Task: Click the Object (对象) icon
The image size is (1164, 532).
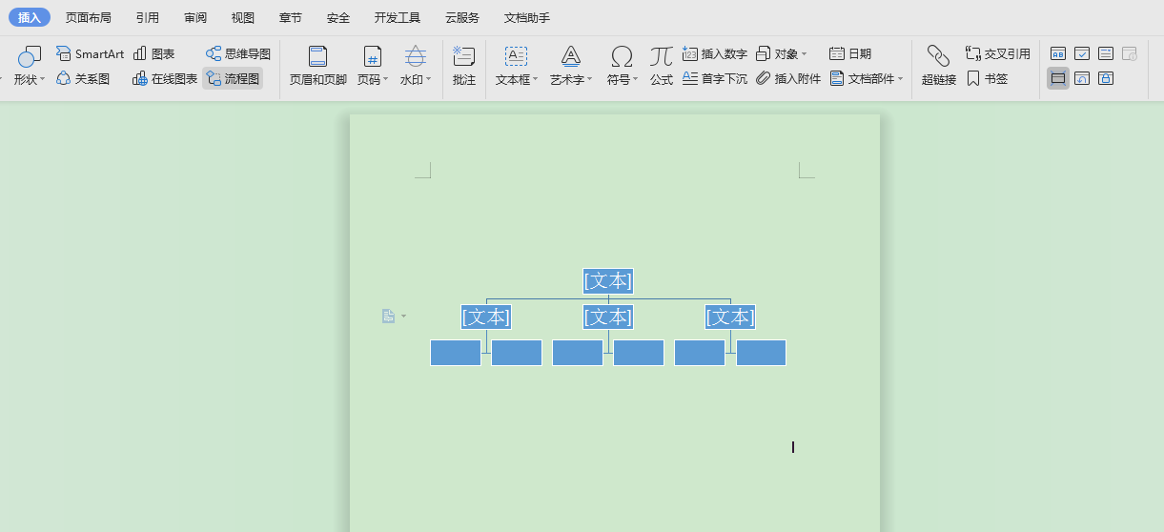Action: [x=764, y=53]
